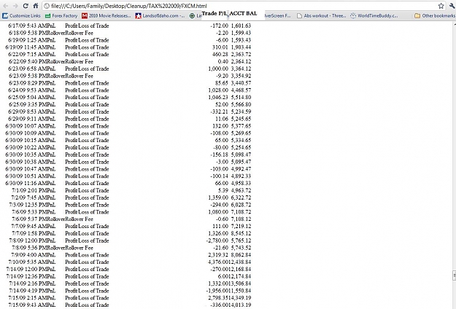
Task: Click the 7/6/09 5:37 PM Rollover Fee row
Action: point(131,219)
